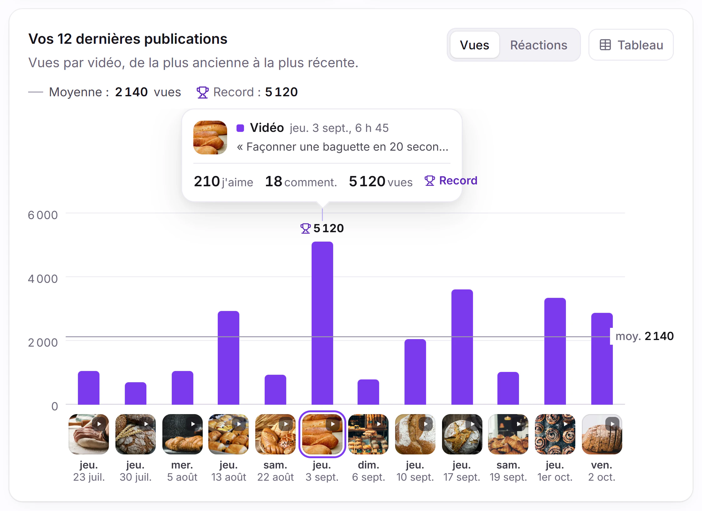Open the Tableau view
Viewport: 702px width, 511px height.
point(631,45)
